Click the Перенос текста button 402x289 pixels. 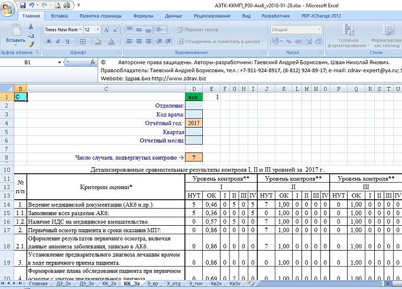point(197,30)
